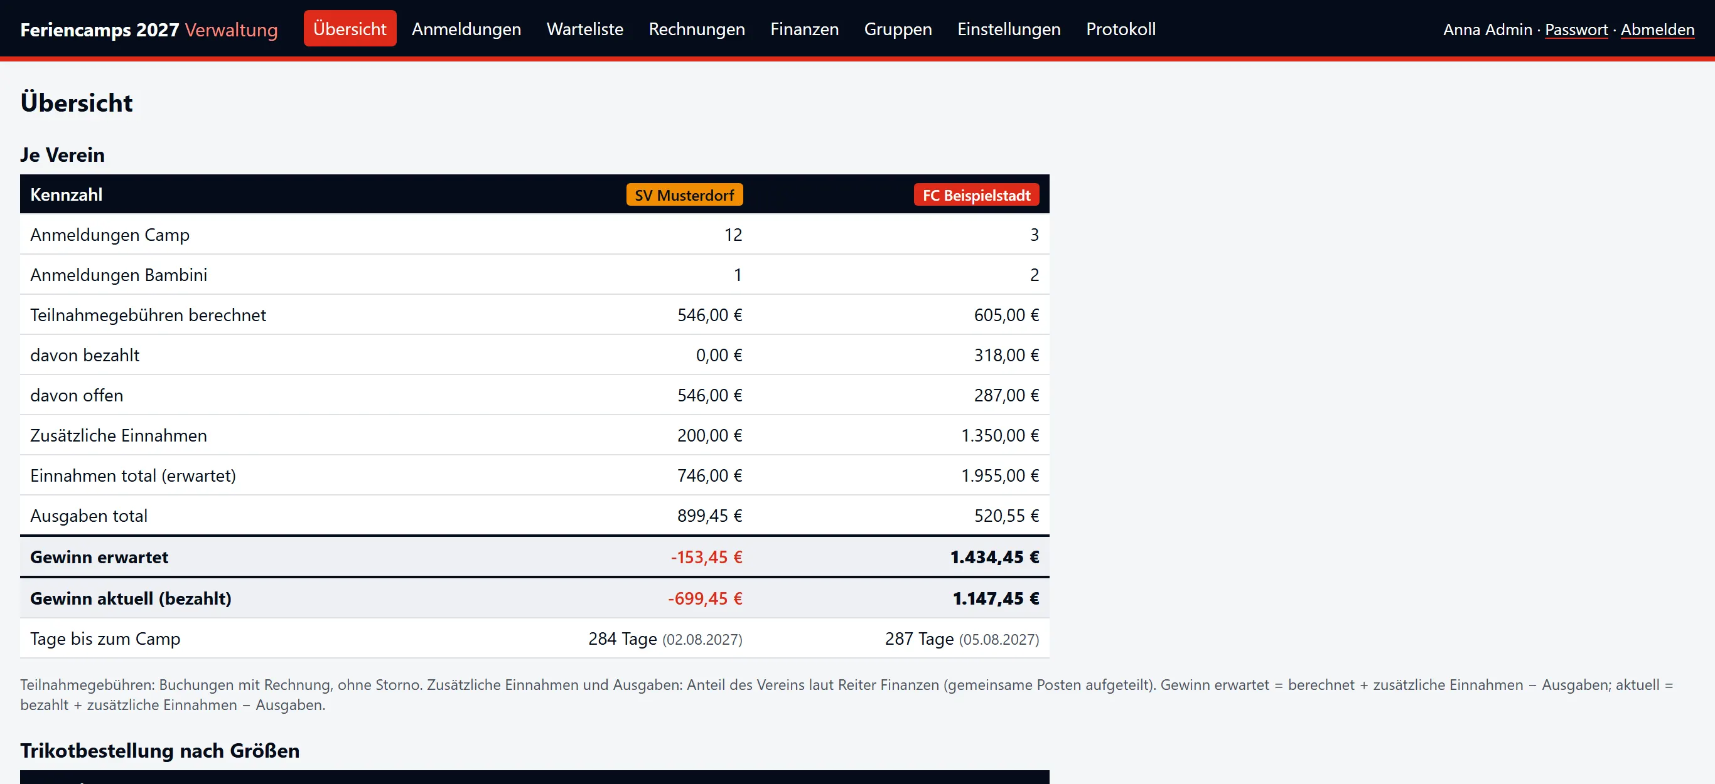Click the SV Musterdorf badge
Screen dimensions: 1715x784
click(x=684, y=195)
